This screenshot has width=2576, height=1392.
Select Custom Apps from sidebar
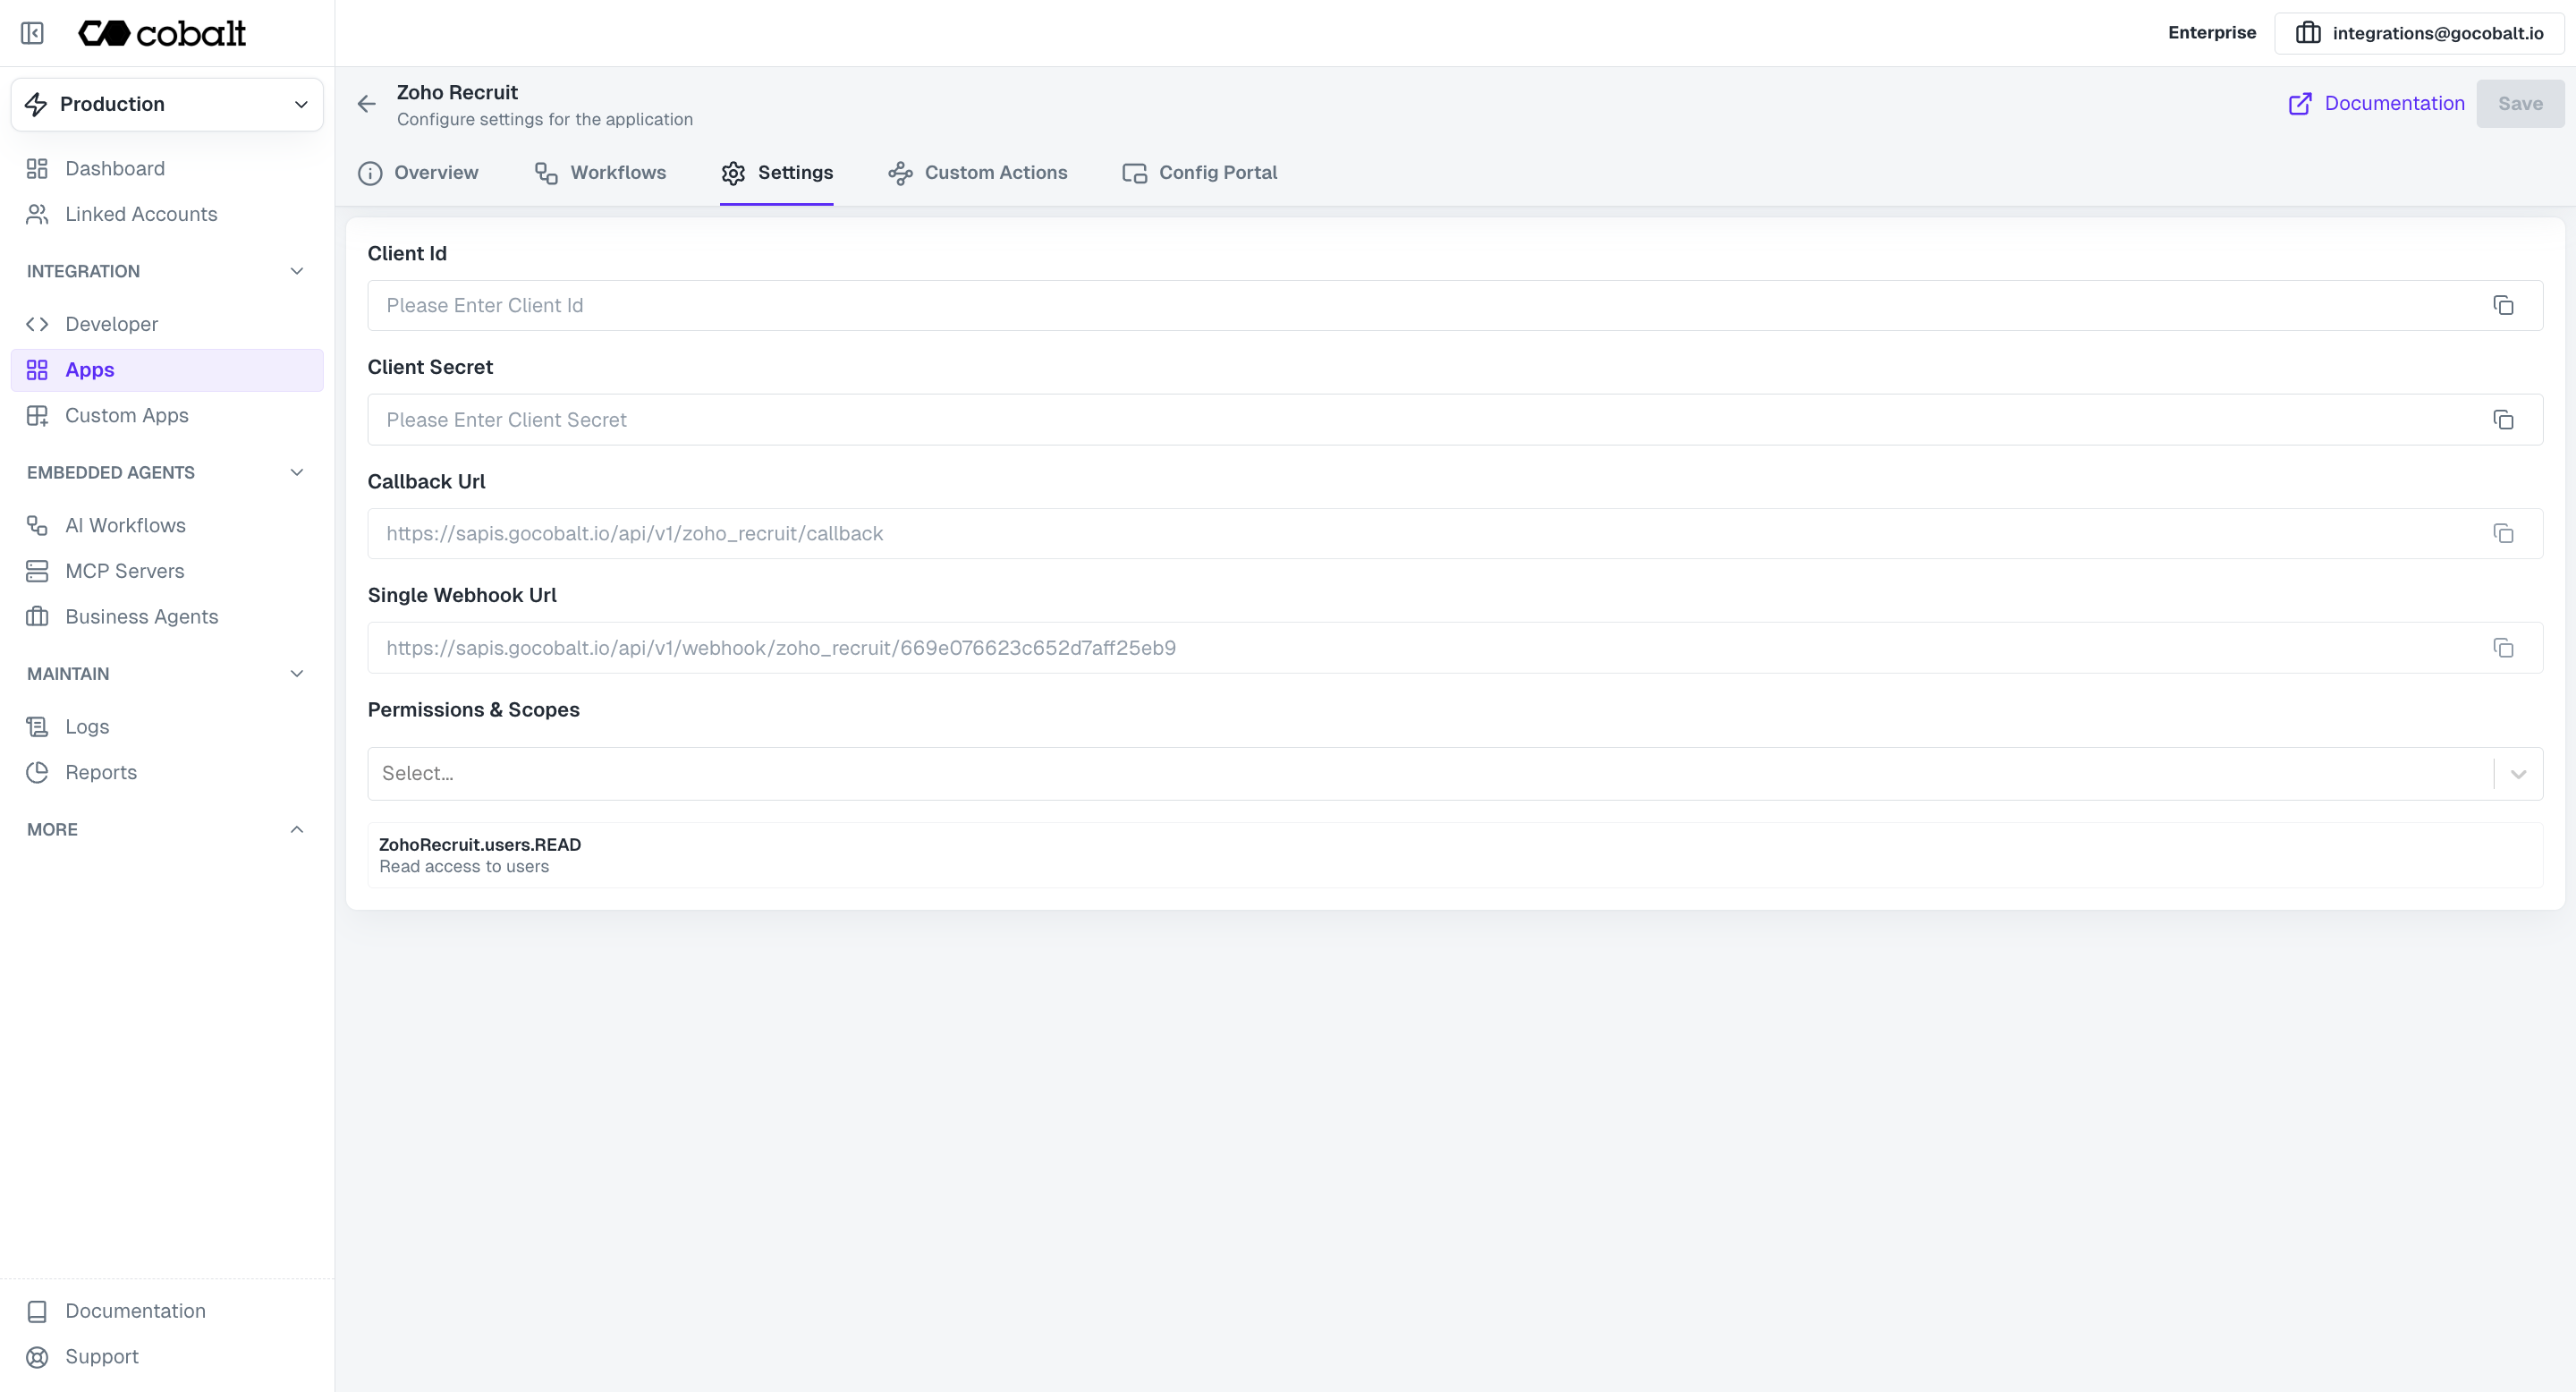click(x=127, y=415)
